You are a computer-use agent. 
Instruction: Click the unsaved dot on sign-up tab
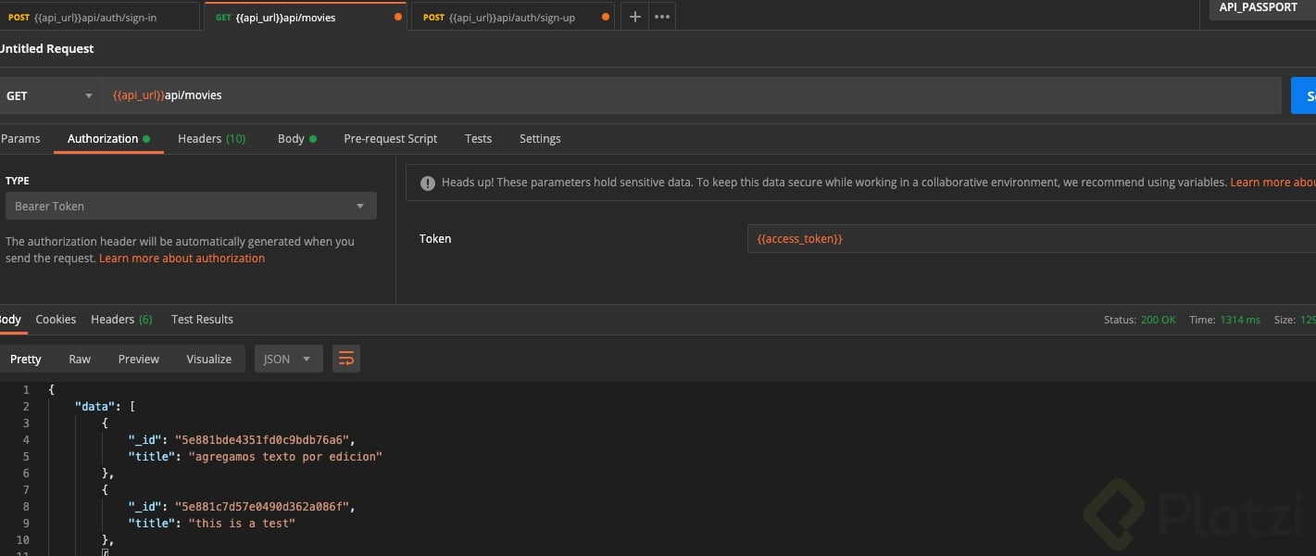click(x=606, y=17)
